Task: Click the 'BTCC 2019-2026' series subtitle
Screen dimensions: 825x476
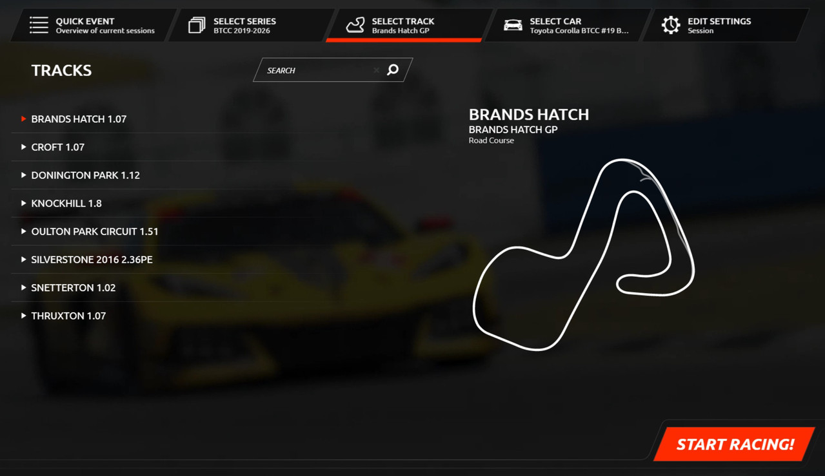Action: pyautogui.click(x=242, y=30)
